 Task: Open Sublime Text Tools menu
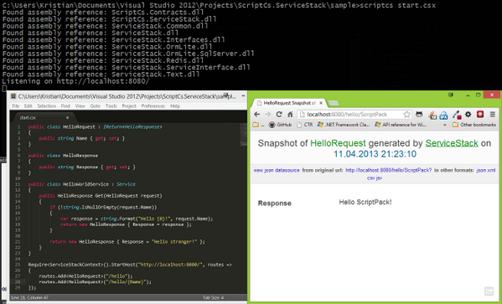click(x=111, y=106)
